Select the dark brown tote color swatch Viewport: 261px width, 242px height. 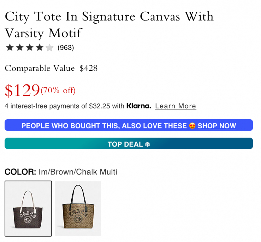click(28, 208)
